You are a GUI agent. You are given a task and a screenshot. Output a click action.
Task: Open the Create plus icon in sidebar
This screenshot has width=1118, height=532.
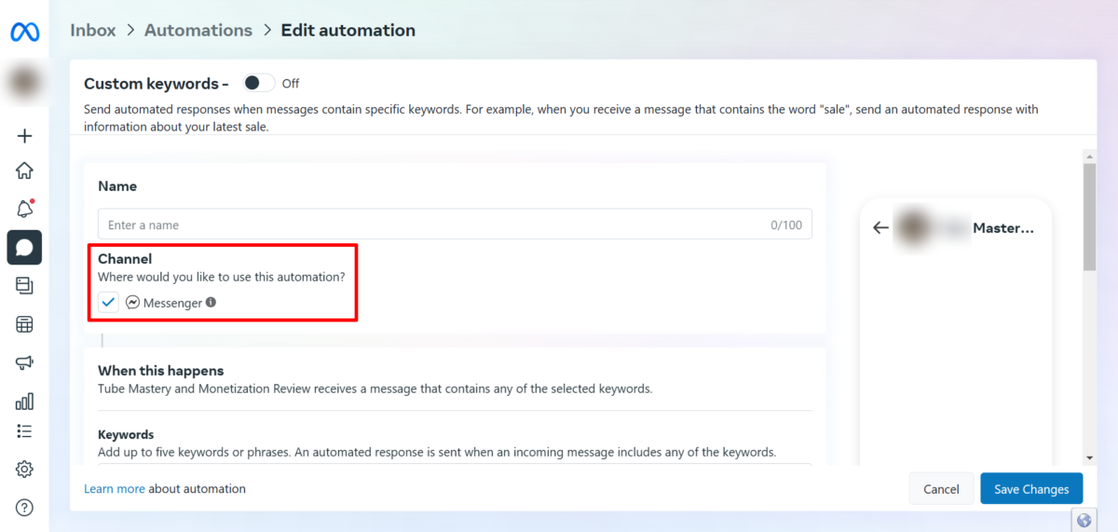[25, 136]
